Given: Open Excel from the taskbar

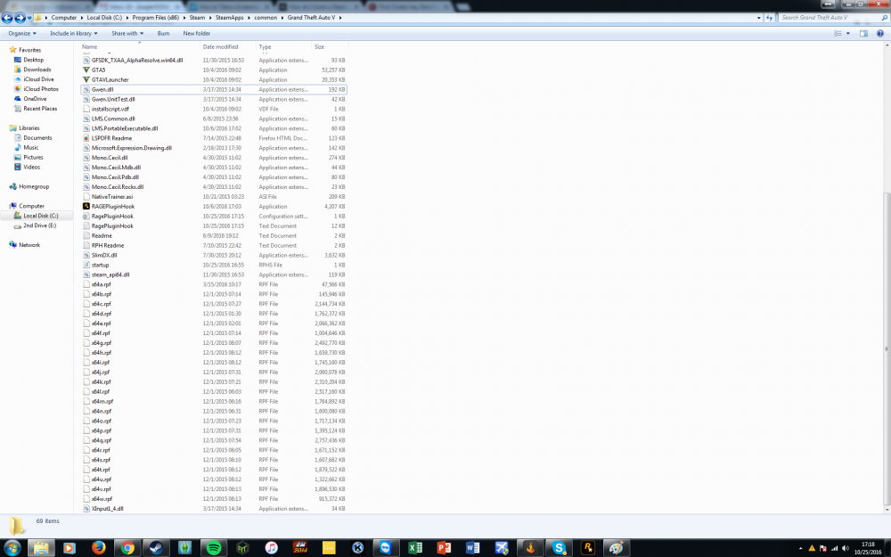Looking at the screenshot, I should [x=415, y=548].
